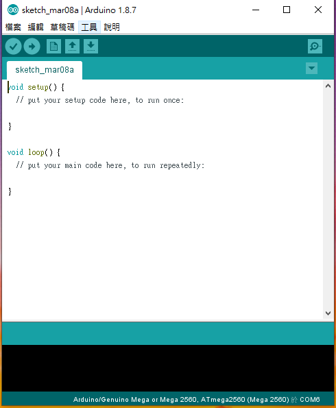The width and height of the screenshot is (336, 408).
Task: Click the Arduino logo in title bar
Action: click(x=13, y=10)
